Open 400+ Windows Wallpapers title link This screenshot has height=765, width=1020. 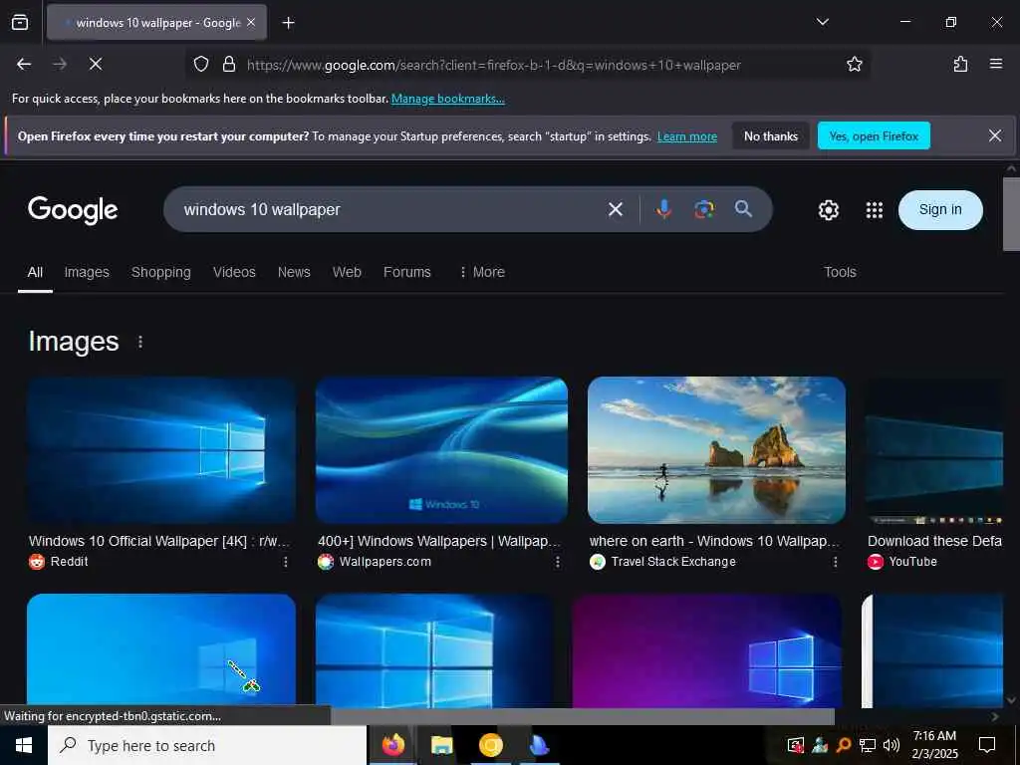(439, 541)
